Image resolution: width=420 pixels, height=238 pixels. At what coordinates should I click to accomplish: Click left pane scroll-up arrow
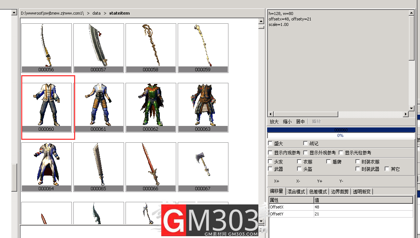point(14,12)
